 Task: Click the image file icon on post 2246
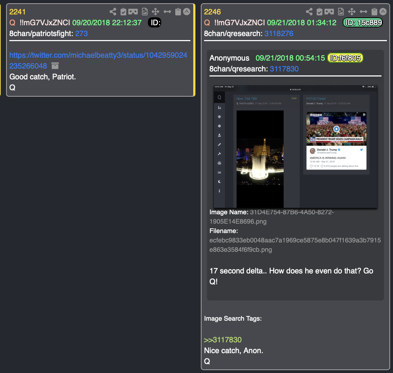[x=341, y=12]
